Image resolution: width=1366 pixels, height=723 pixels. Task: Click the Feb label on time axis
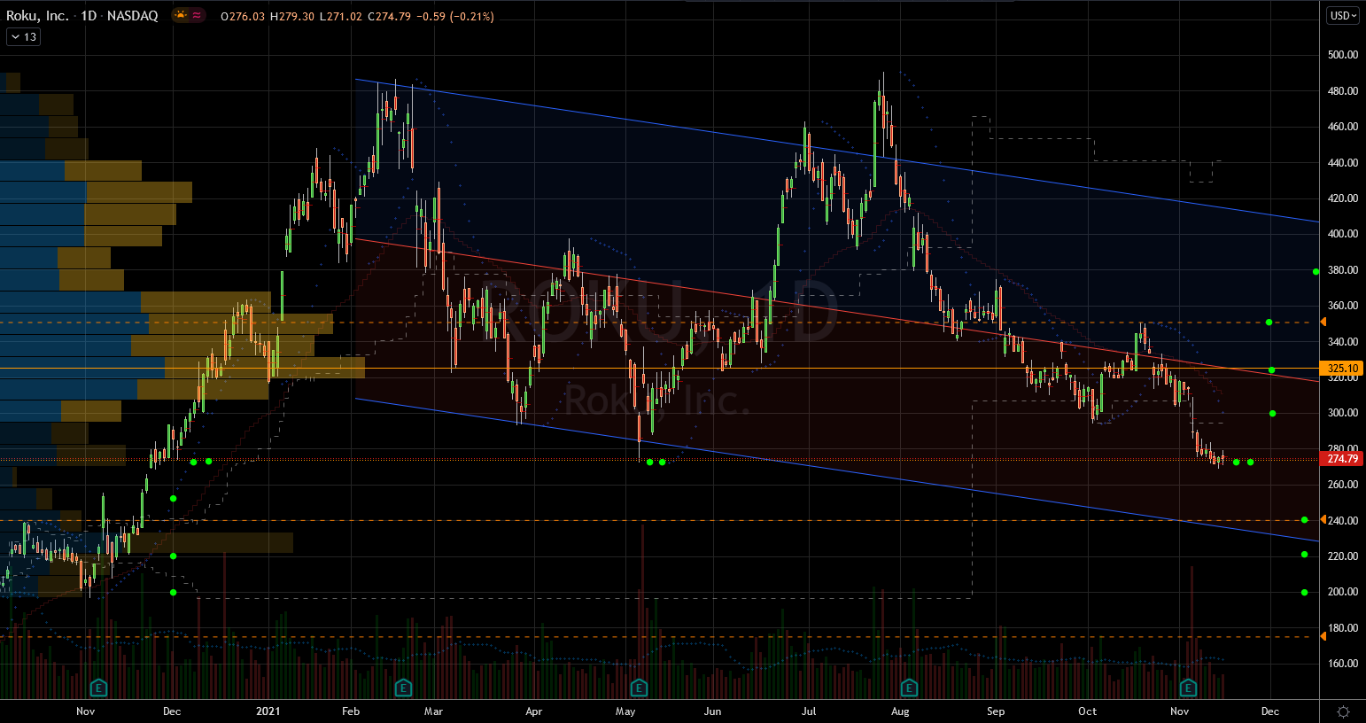pos(351,711)
